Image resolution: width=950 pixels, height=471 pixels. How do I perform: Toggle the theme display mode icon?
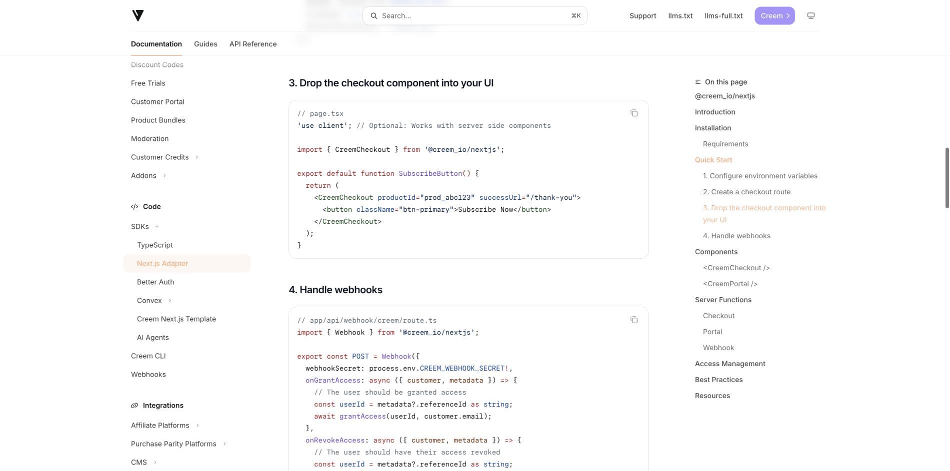[x=811, y=16]
